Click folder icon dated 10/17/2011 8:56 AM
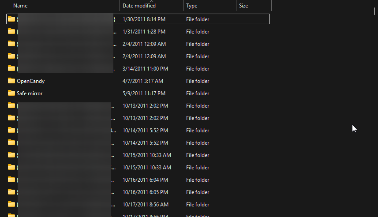The height and width of the screenshot is (217, 378). coord(11,204)
